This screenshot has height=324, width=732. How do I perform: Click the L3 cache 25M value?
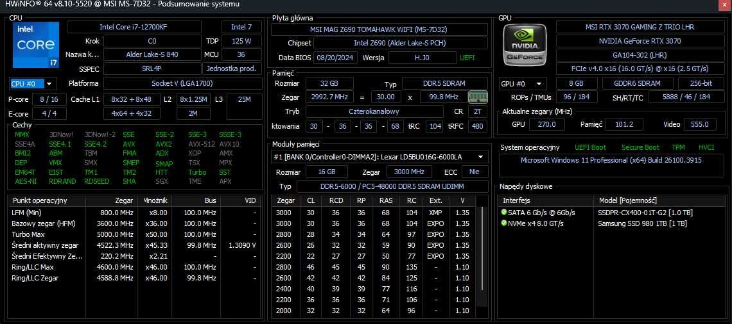[x=244, y=106]
